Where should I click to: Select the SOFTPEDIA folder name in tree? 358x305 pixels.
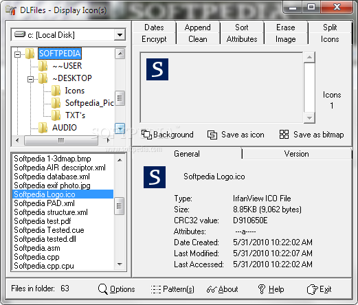60,54
